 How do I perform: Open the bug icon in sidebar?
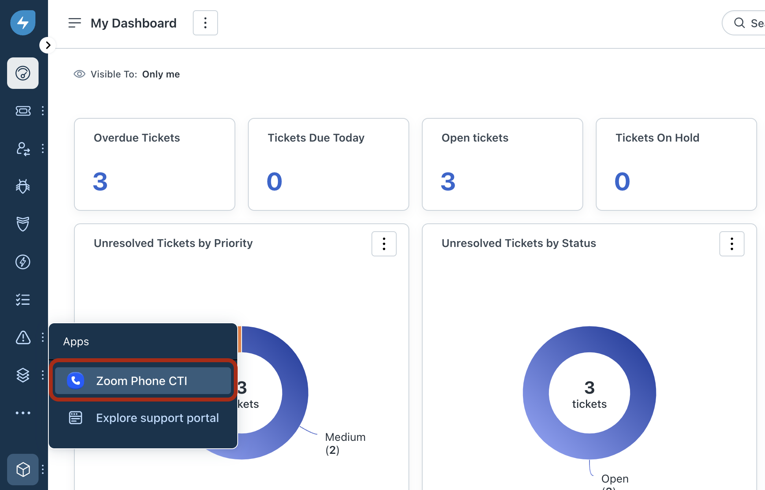tap(23, 186)
